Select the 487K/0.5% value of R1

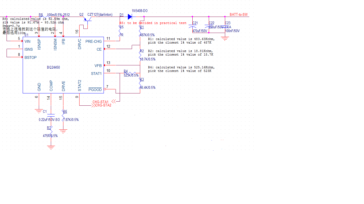click(147, 35)
